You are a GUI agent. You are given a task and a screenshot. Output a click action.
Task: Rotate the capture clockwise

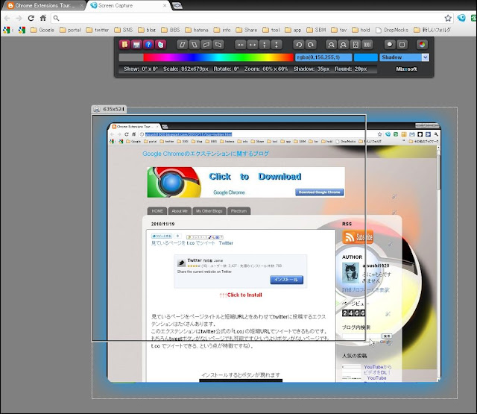pos(311,45)
